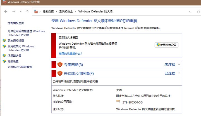Viewport: 201px width, 116px height.
Task: Open the 推荐的设置是什么? link
Action: (x=70, y=53)
